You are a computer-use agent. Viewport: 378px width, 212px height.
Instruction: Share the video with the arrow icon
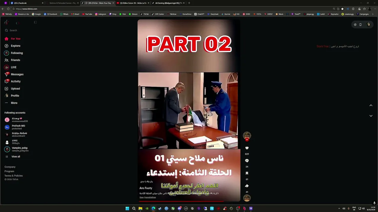click(x=247, y=186)
